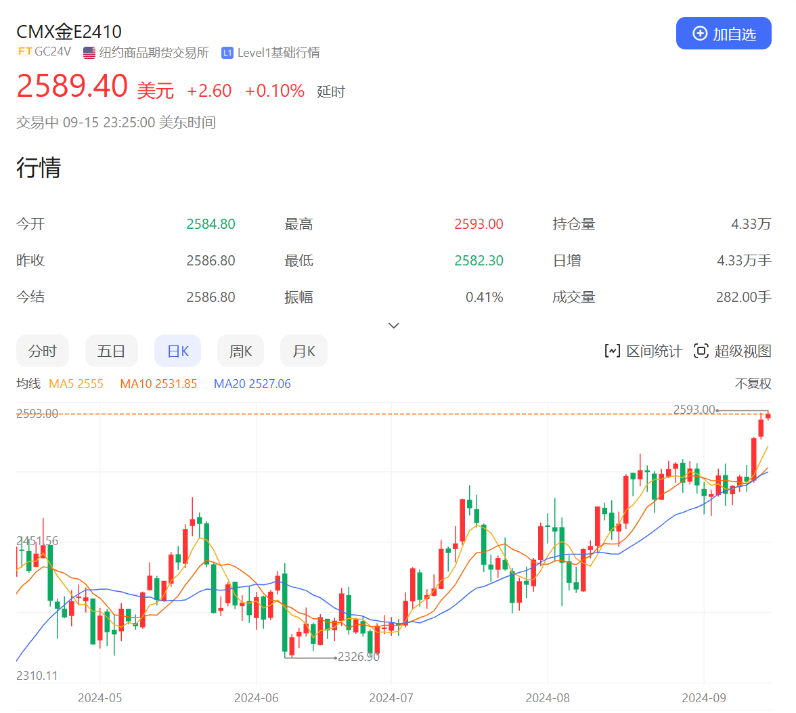
Task: Click the 超级视图 focus frame icon
Action: [x=701, y=351]
